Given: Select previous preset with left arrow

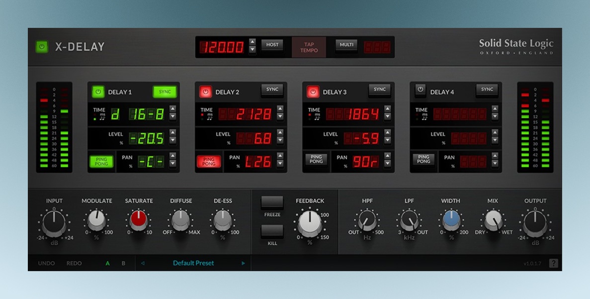Looking at the screenshot, I should (x=143, y=263).
